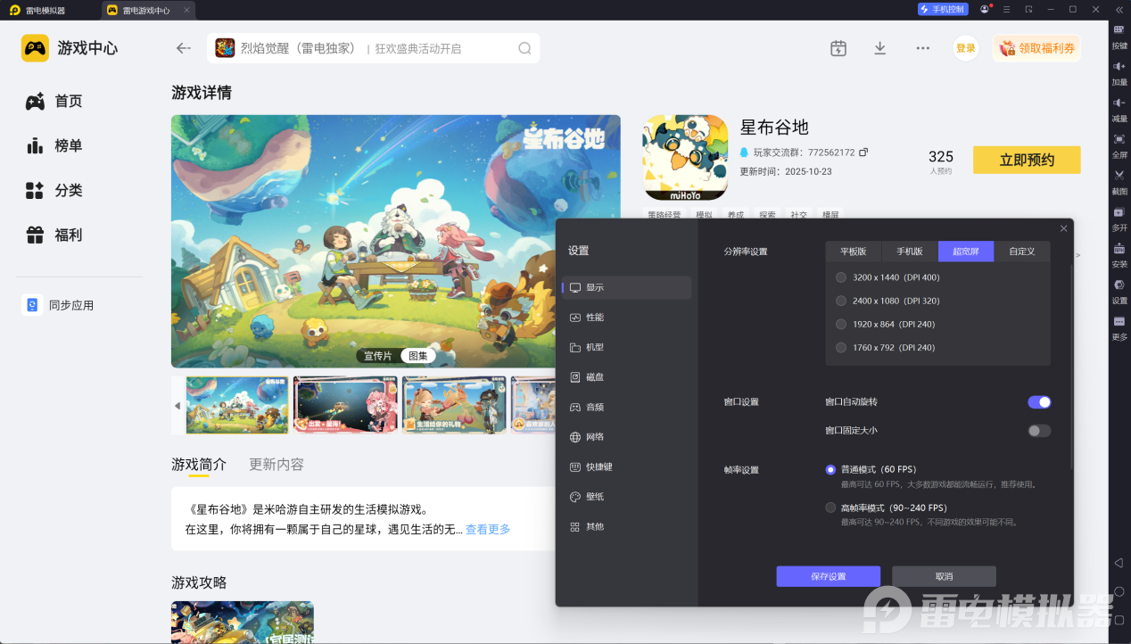Select 高帧率模式 (90~240 FPS) radio
The width and height of the screenshot is (1131, 644).
[x=830, y=508]
